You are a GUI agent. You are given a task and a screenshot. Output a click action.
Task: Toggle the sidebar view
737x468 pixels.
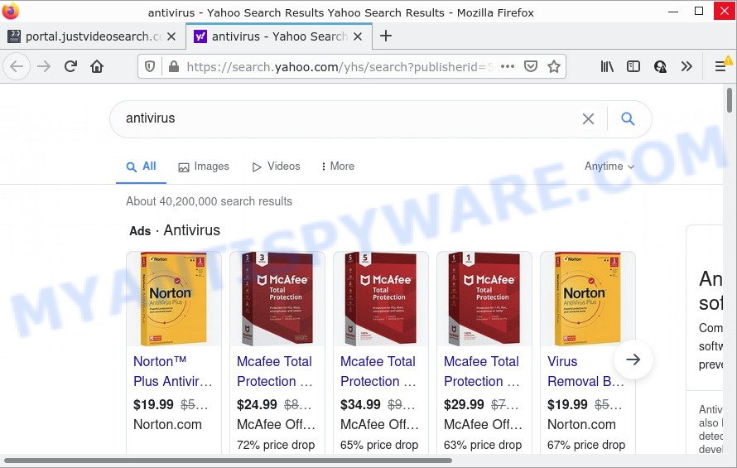(633, 67)
